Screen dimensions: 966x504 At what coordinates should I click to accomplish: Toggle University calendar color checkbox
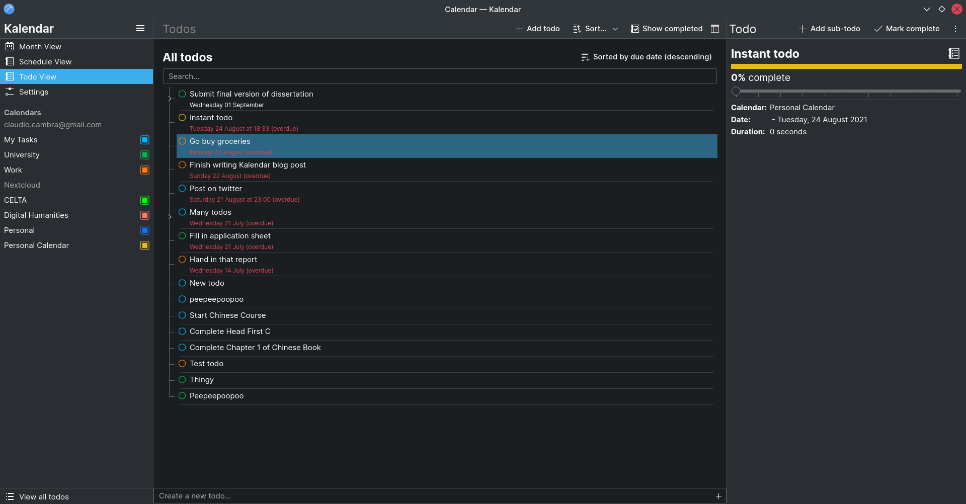pyautogui.click(x=145, y=155)
